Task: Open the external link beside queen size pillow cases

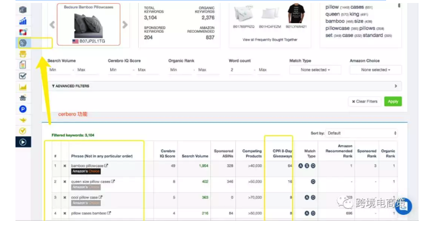Action: click(x=113, y=182)
